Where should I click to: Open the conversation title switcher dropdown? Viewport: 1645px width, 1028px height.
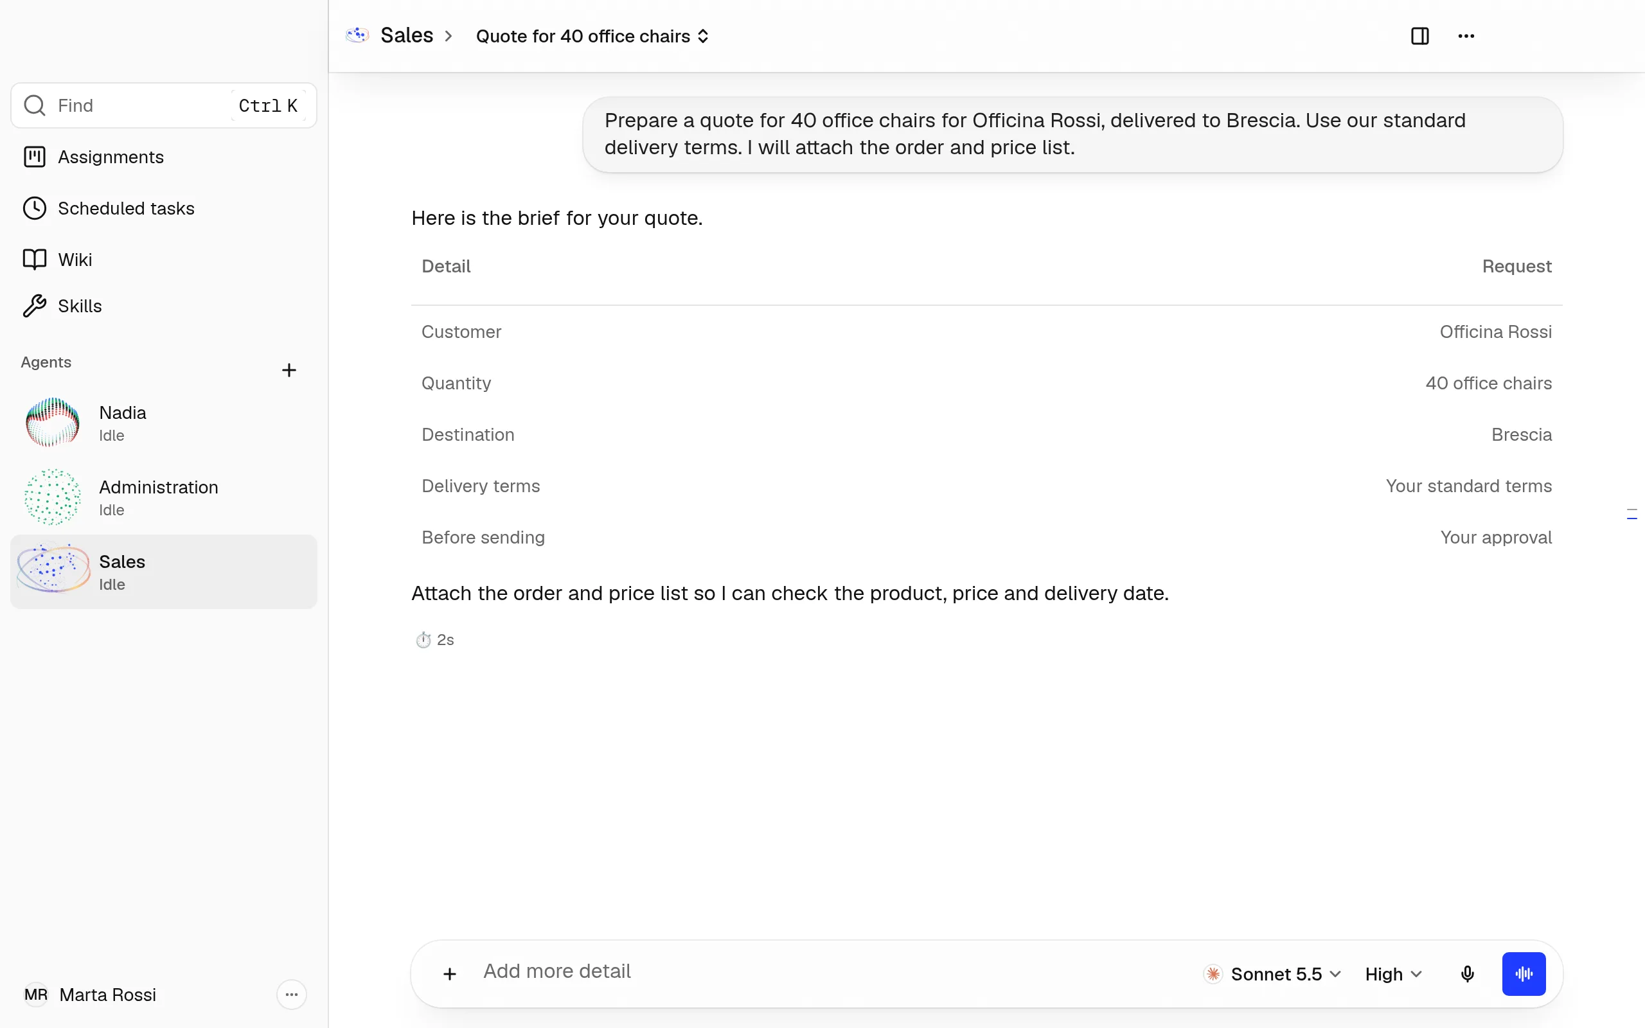(x=592, y=36)
